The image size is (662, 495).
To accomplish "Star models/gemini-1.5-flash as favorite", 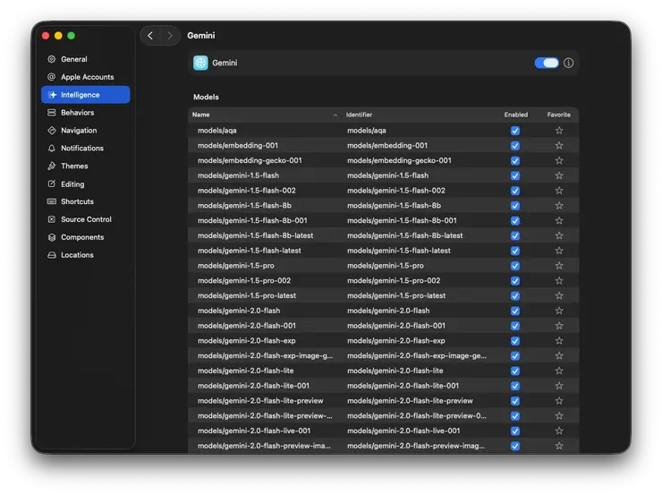I will (x=559, y=175).
